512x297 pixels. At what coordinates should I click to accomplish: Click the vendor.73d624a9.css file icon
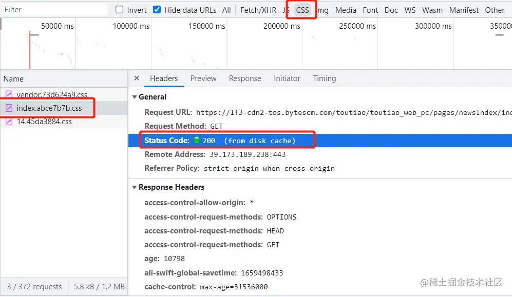point(9,94)
